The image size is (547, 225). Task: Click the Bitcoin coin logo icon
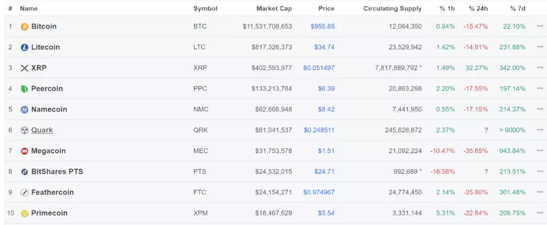25,26
